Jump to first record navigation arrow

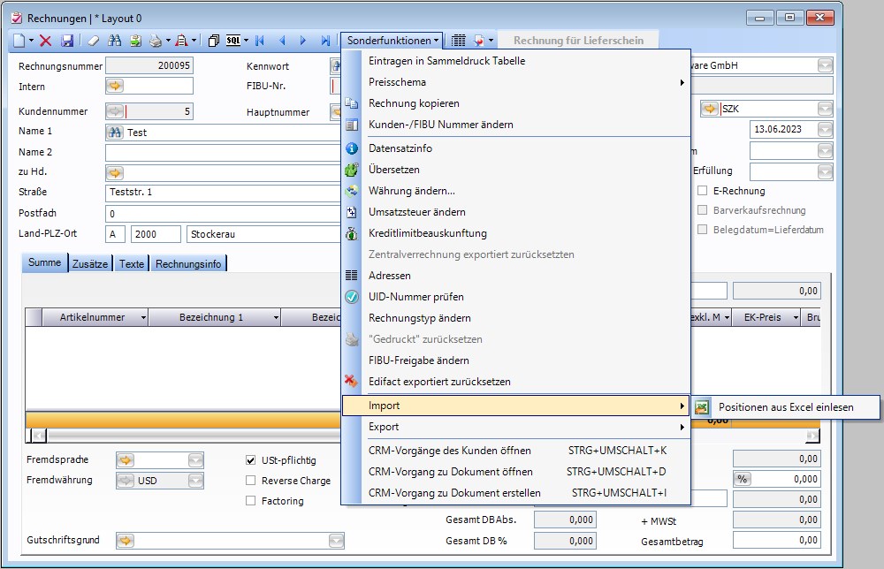pos(260,41)
